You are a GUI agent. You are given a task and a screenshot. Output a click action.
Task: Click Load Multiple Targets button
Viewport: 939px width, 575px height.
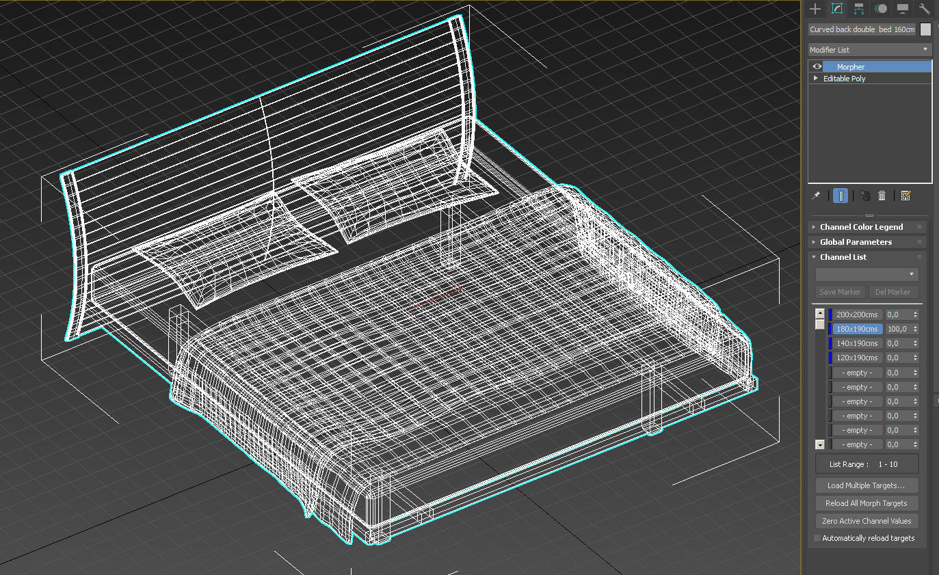click(867, 485)
